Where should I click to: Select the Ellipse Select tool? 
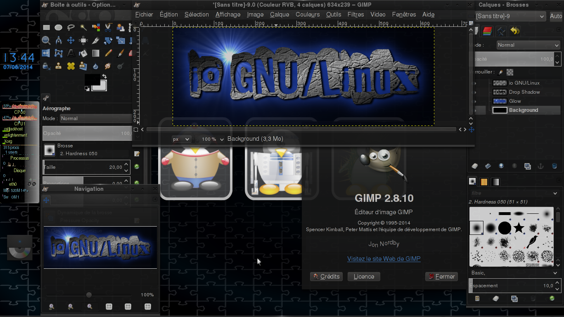59,28
